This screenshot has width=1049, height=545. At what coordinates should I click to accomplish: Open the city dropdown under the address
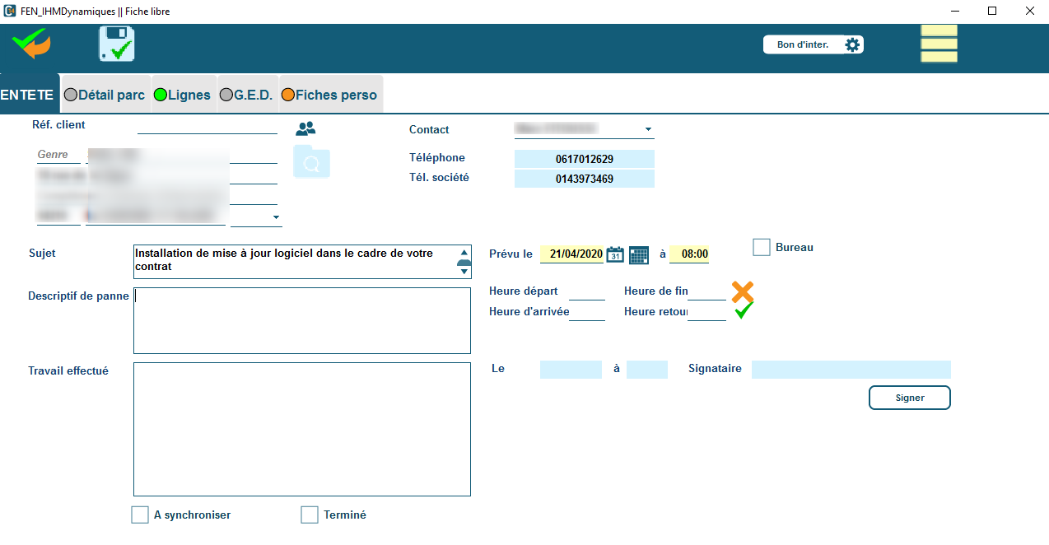(x=275, y=218)
